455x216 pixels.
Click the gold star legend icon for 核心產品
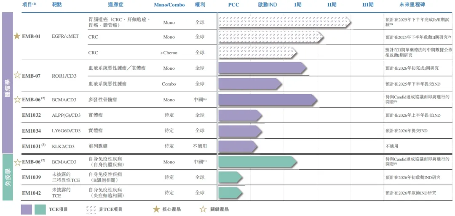click(156, 209)
